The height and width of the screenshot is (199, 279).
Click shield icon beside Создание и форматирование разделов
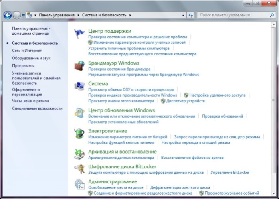(90, 193)
